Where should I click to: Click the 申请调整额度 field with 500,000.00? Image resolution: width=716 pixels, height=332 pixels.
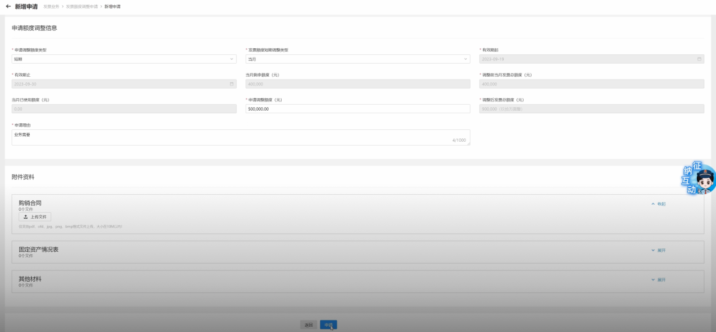[x=357, y=109]
